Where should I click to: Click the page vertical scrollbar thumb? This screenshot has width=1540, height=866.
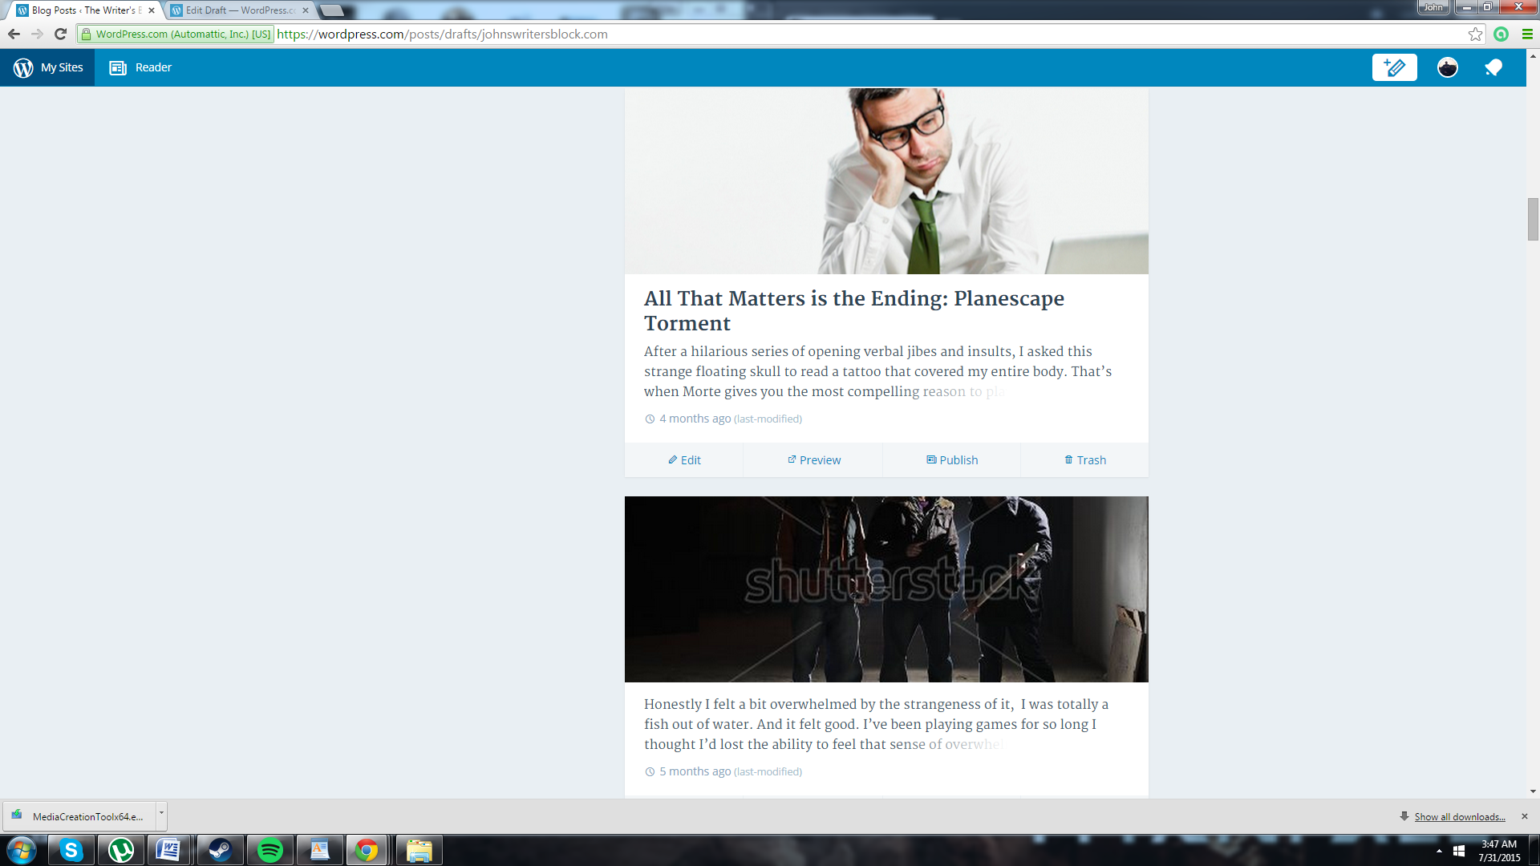coord(1533,219)
